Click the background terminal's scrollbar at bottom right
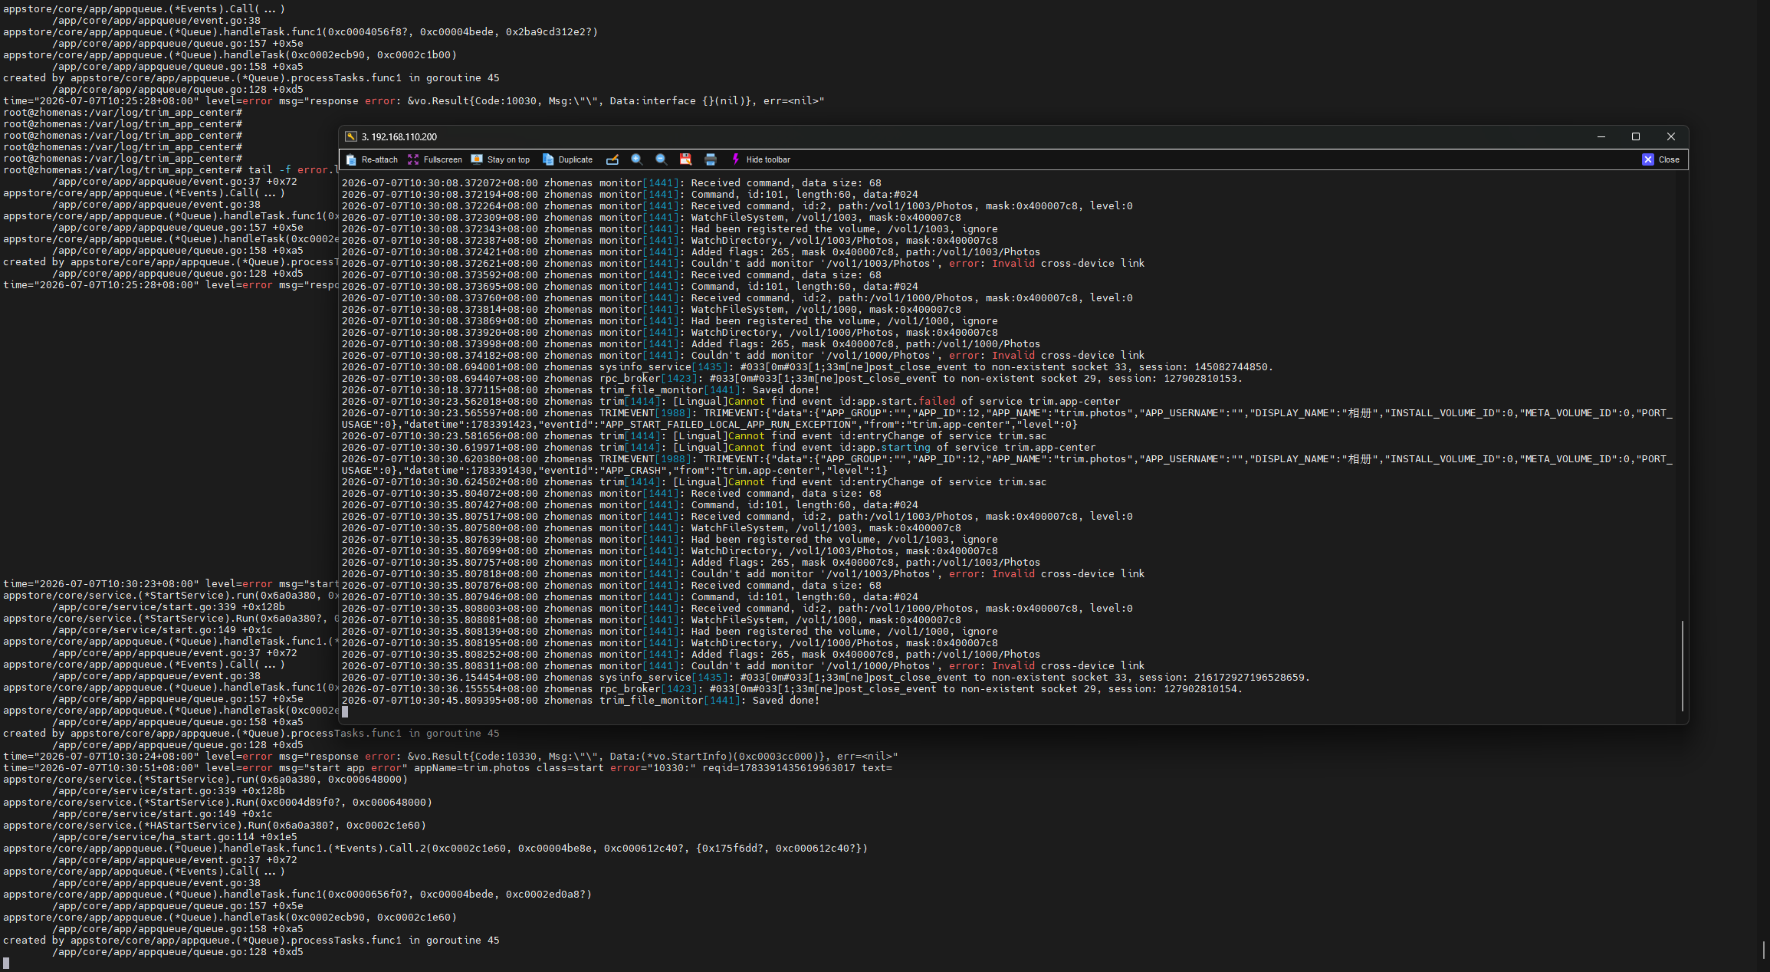The width and height of the screenshot is (1770, 972). [x=1765, y=949]
